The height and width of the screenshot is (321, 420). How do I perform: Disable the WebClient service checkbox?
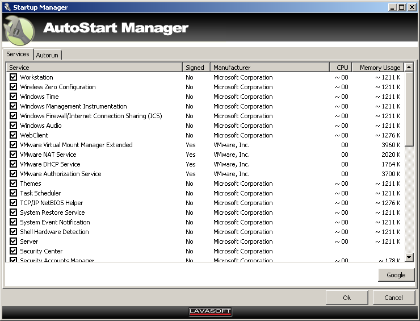[x=13, y=135]
